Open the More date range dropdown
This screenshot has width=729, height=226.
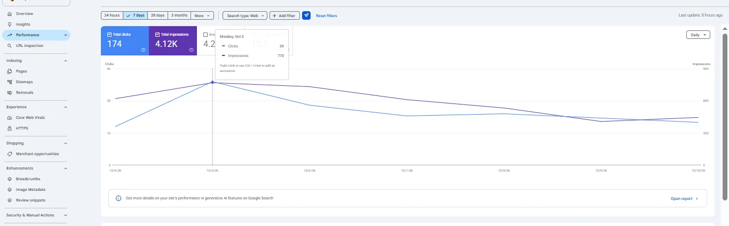[x=203, y=15]
